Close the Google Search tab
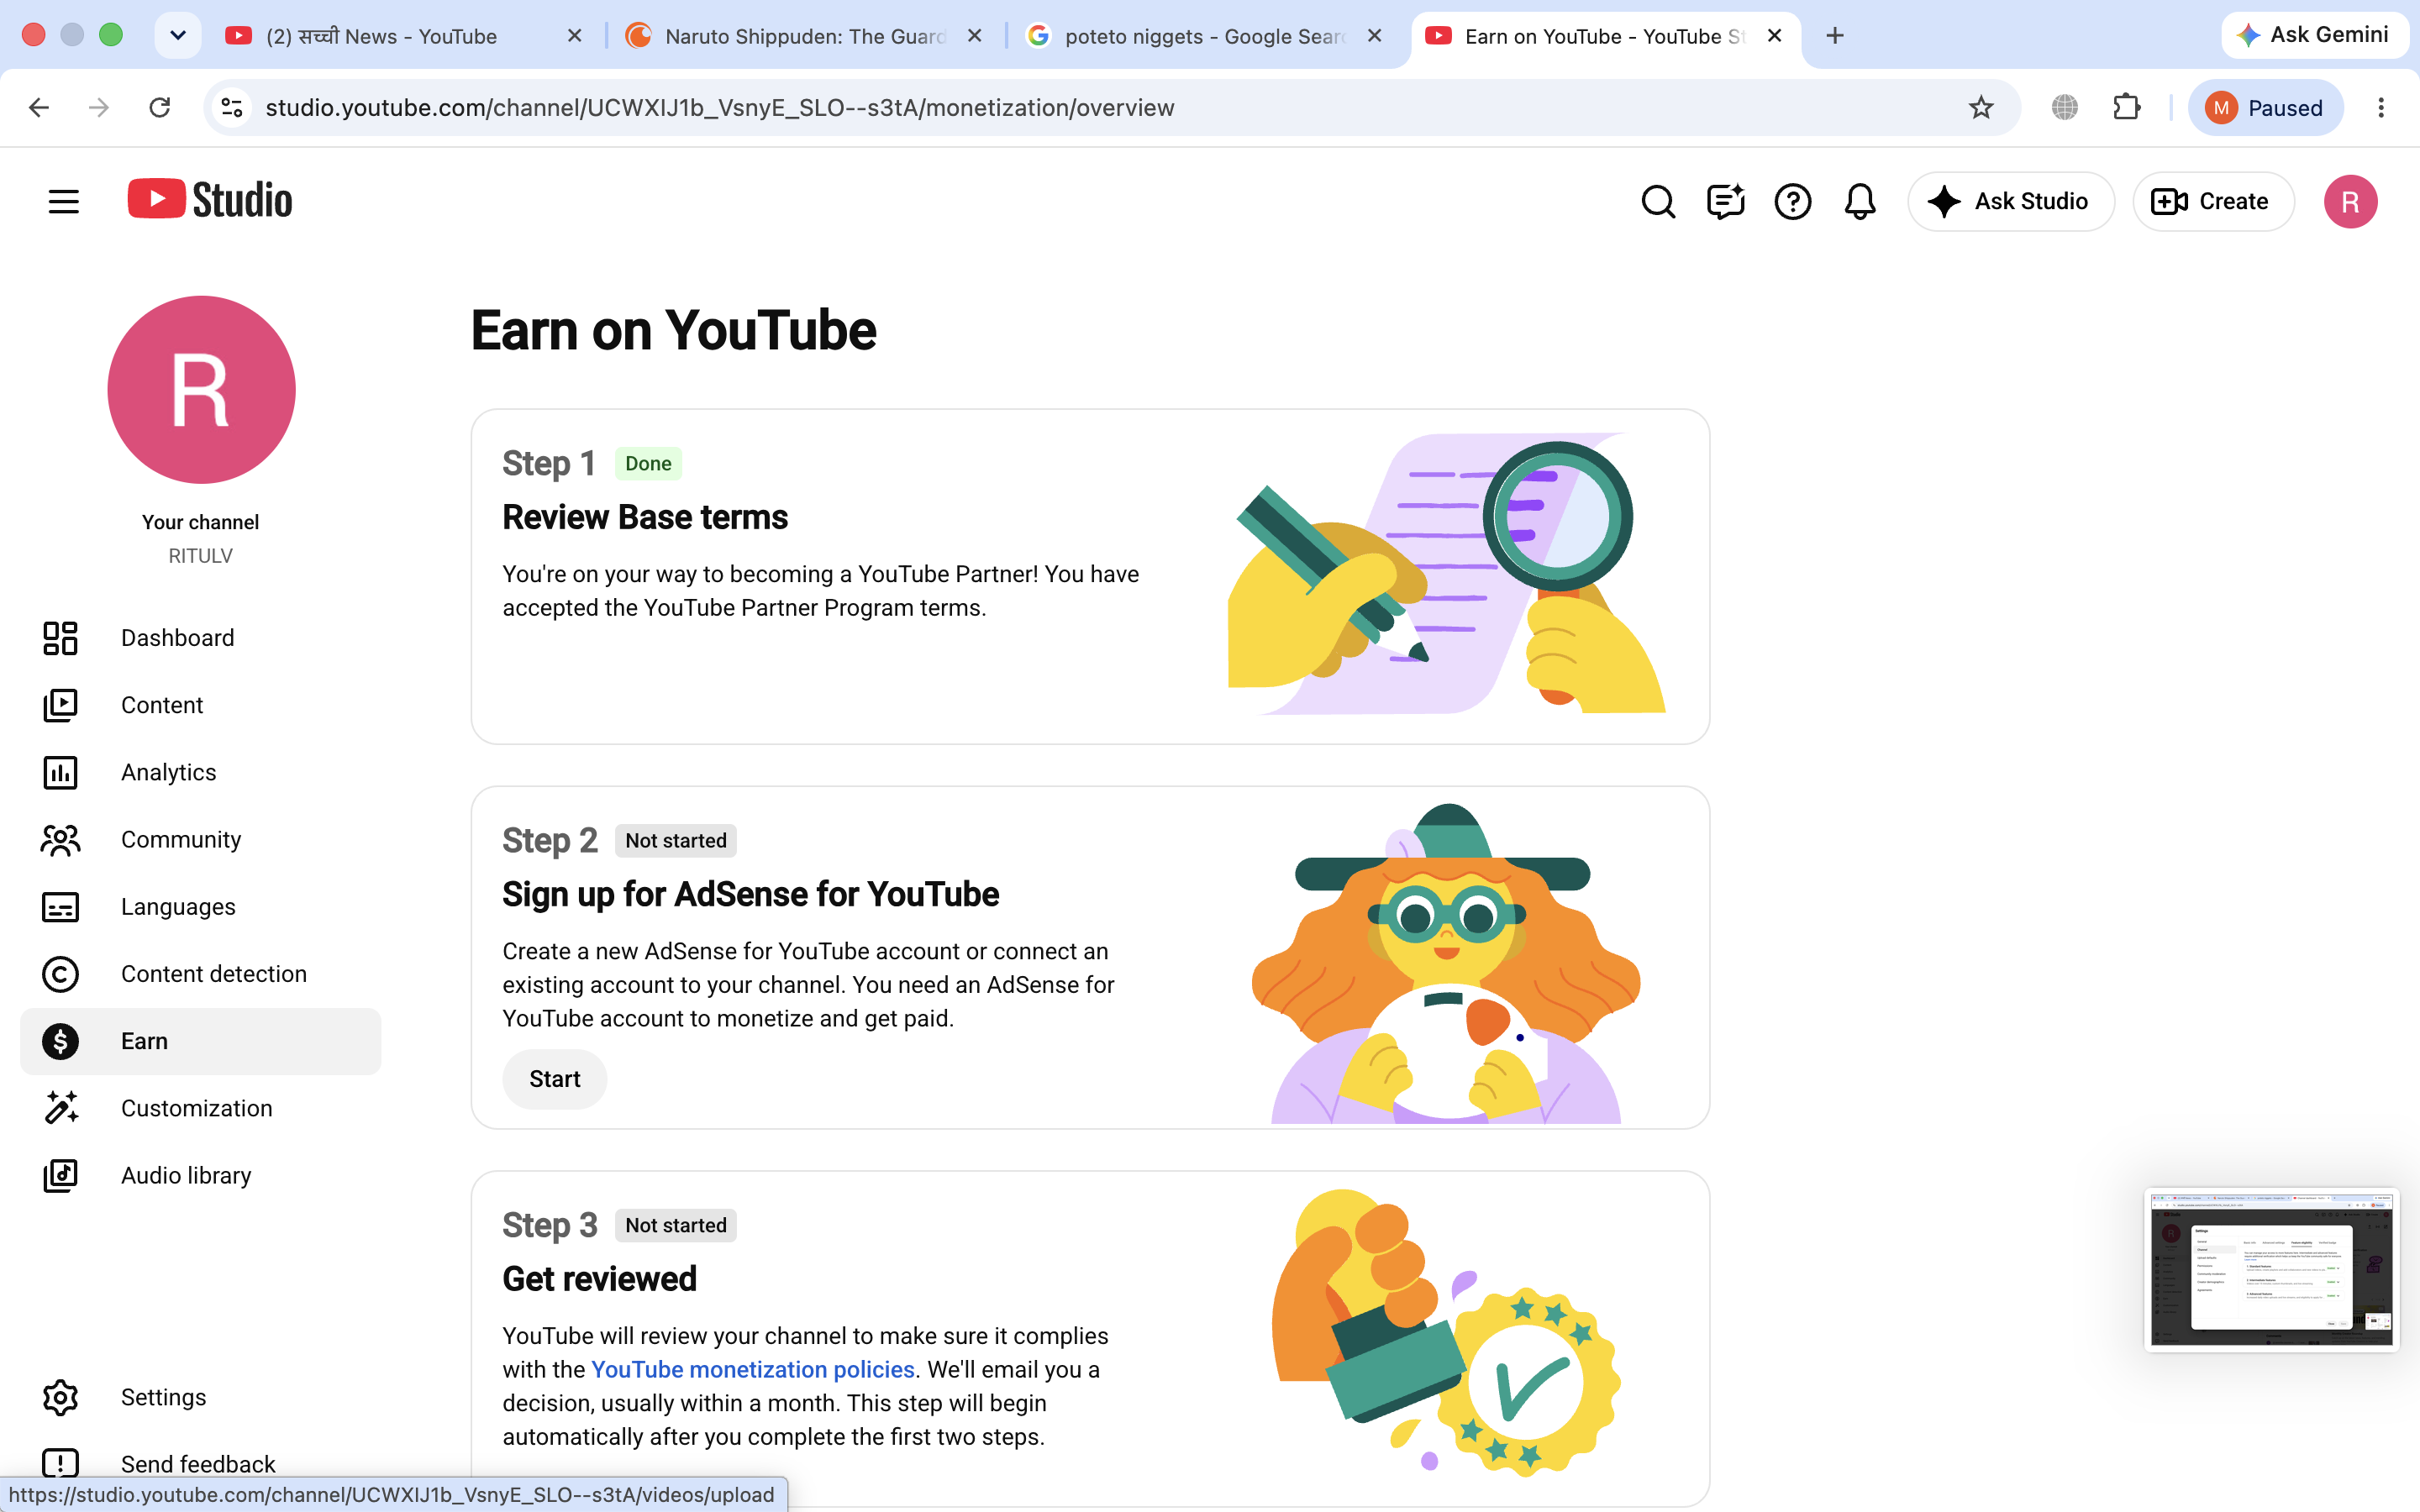Viewport: 2420px width, 1512px height. pyautogui.click(x=1375, y=36)
